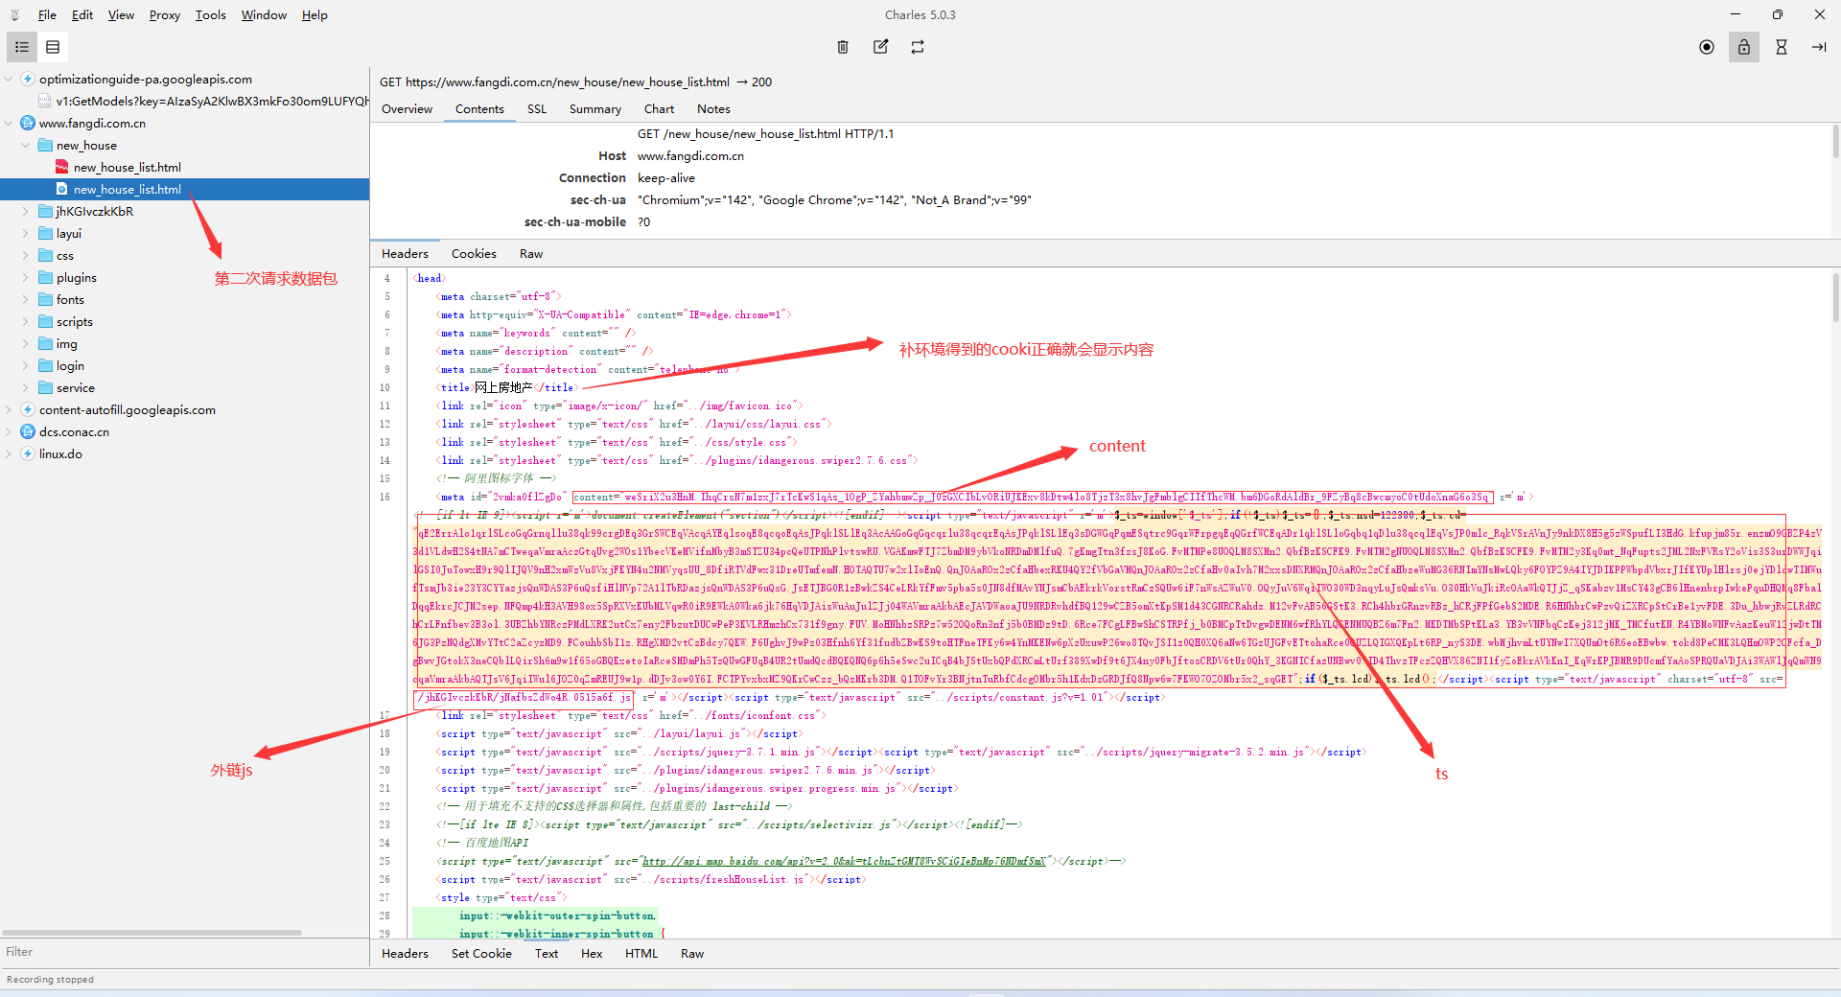
Task: Select the response Set Cookie tab
Action: tap(481, 954)
